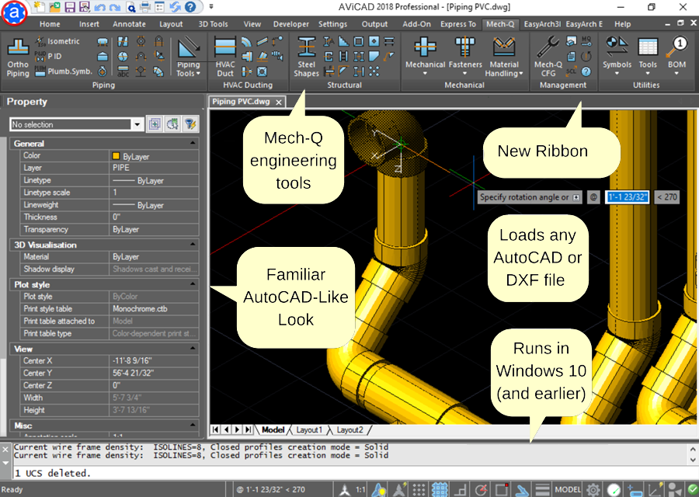Click the yellow Color ByLayer swatch

tap(116, 155)
